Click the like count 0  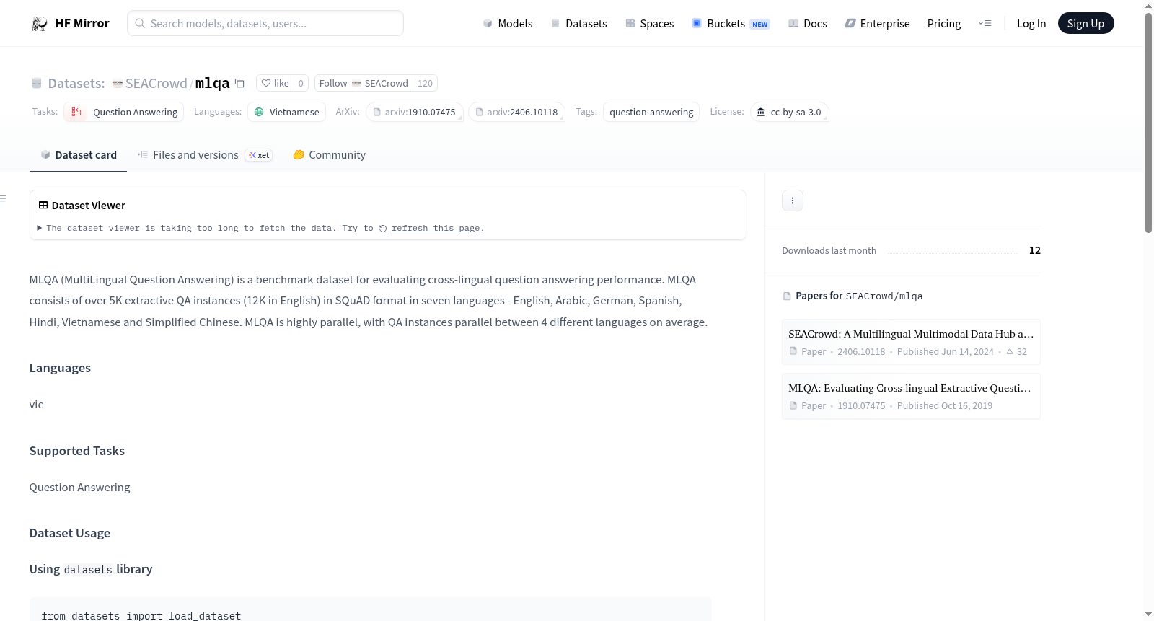(x=301, y=83)
